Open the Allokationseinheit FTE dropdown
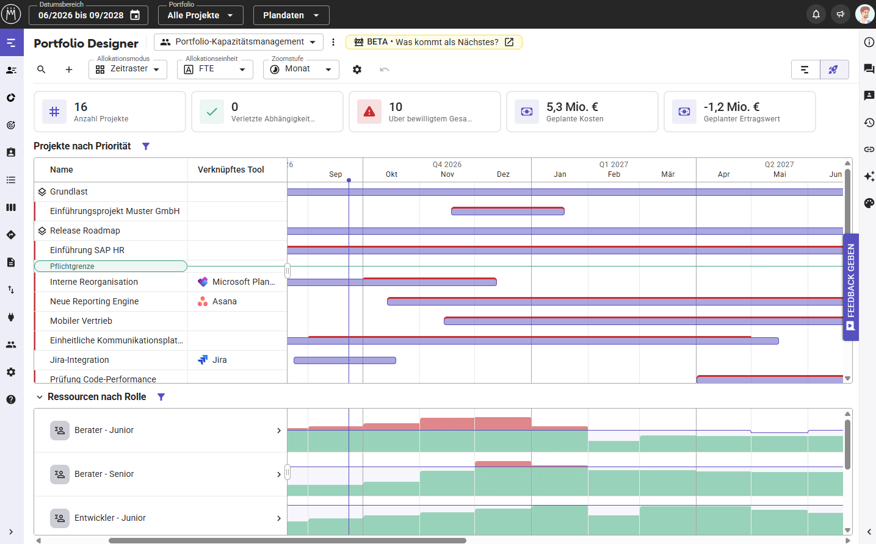Image resolution: width=876 pixels, height=544 pixels. pyautogui.click(x=215, y=70)
